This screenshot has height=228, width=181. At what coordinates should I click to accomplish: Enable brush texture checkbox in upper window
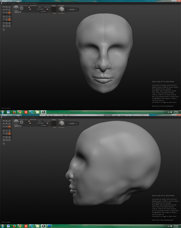tap(52, 14)
